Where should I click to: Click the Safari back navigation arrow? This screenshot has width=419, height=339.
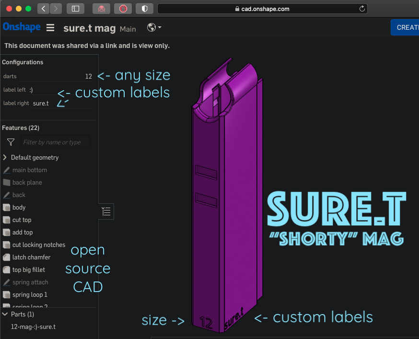point(43,9)
